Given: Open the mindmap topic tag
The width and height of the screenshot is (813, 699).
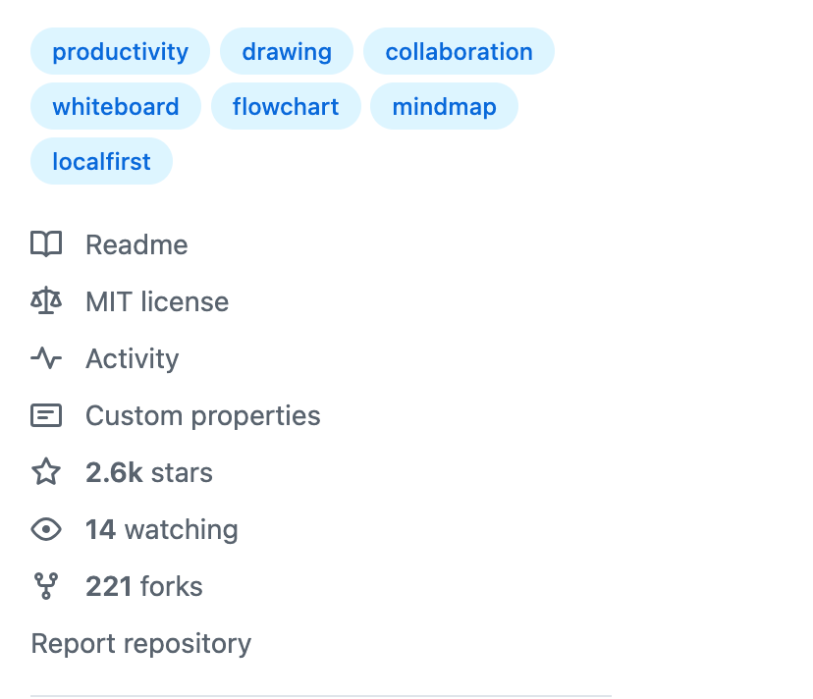Looking at the screenshot, I should coord(444,106).
